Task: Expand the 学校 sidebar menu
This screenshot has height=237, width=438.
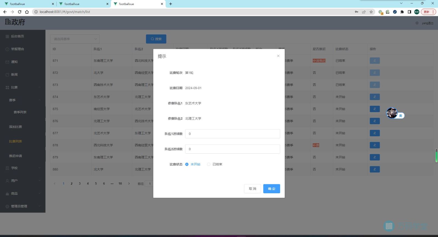Action: (23, 168)
